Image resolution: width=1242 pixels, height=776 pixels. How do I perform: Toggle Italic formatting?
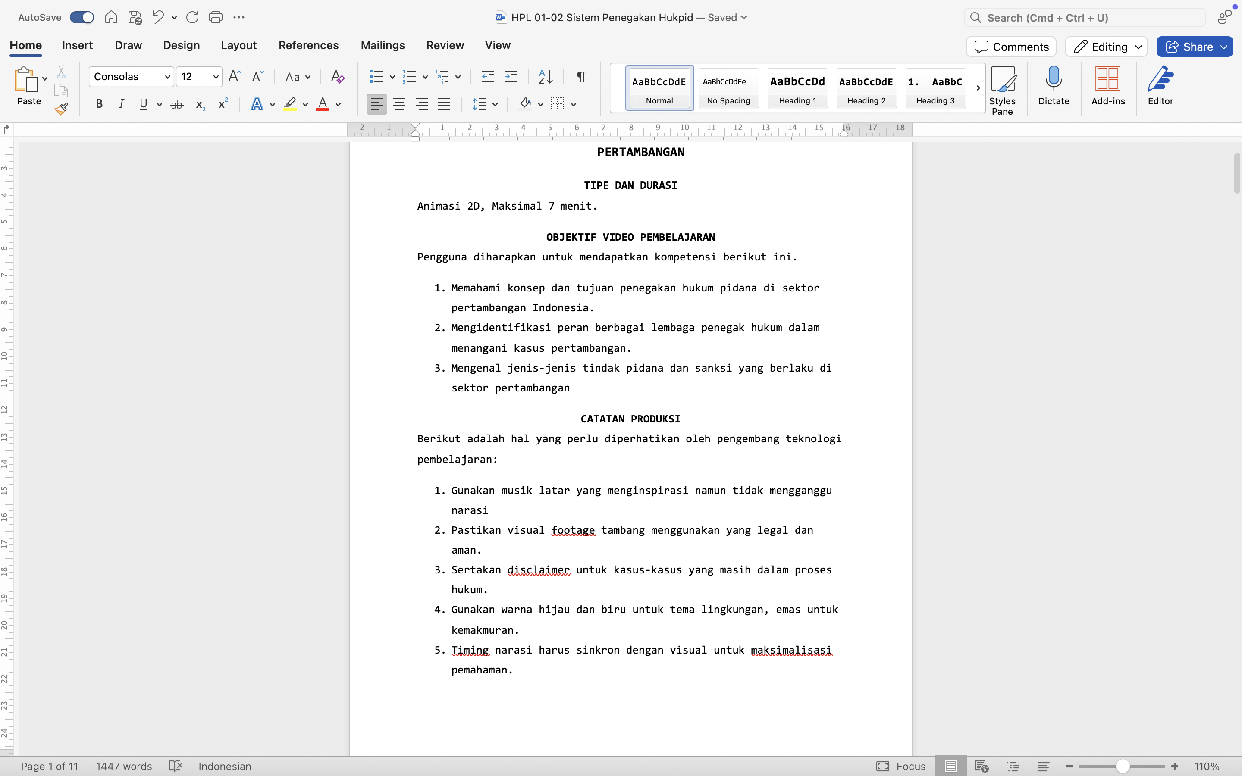click(x=121, y=104)
